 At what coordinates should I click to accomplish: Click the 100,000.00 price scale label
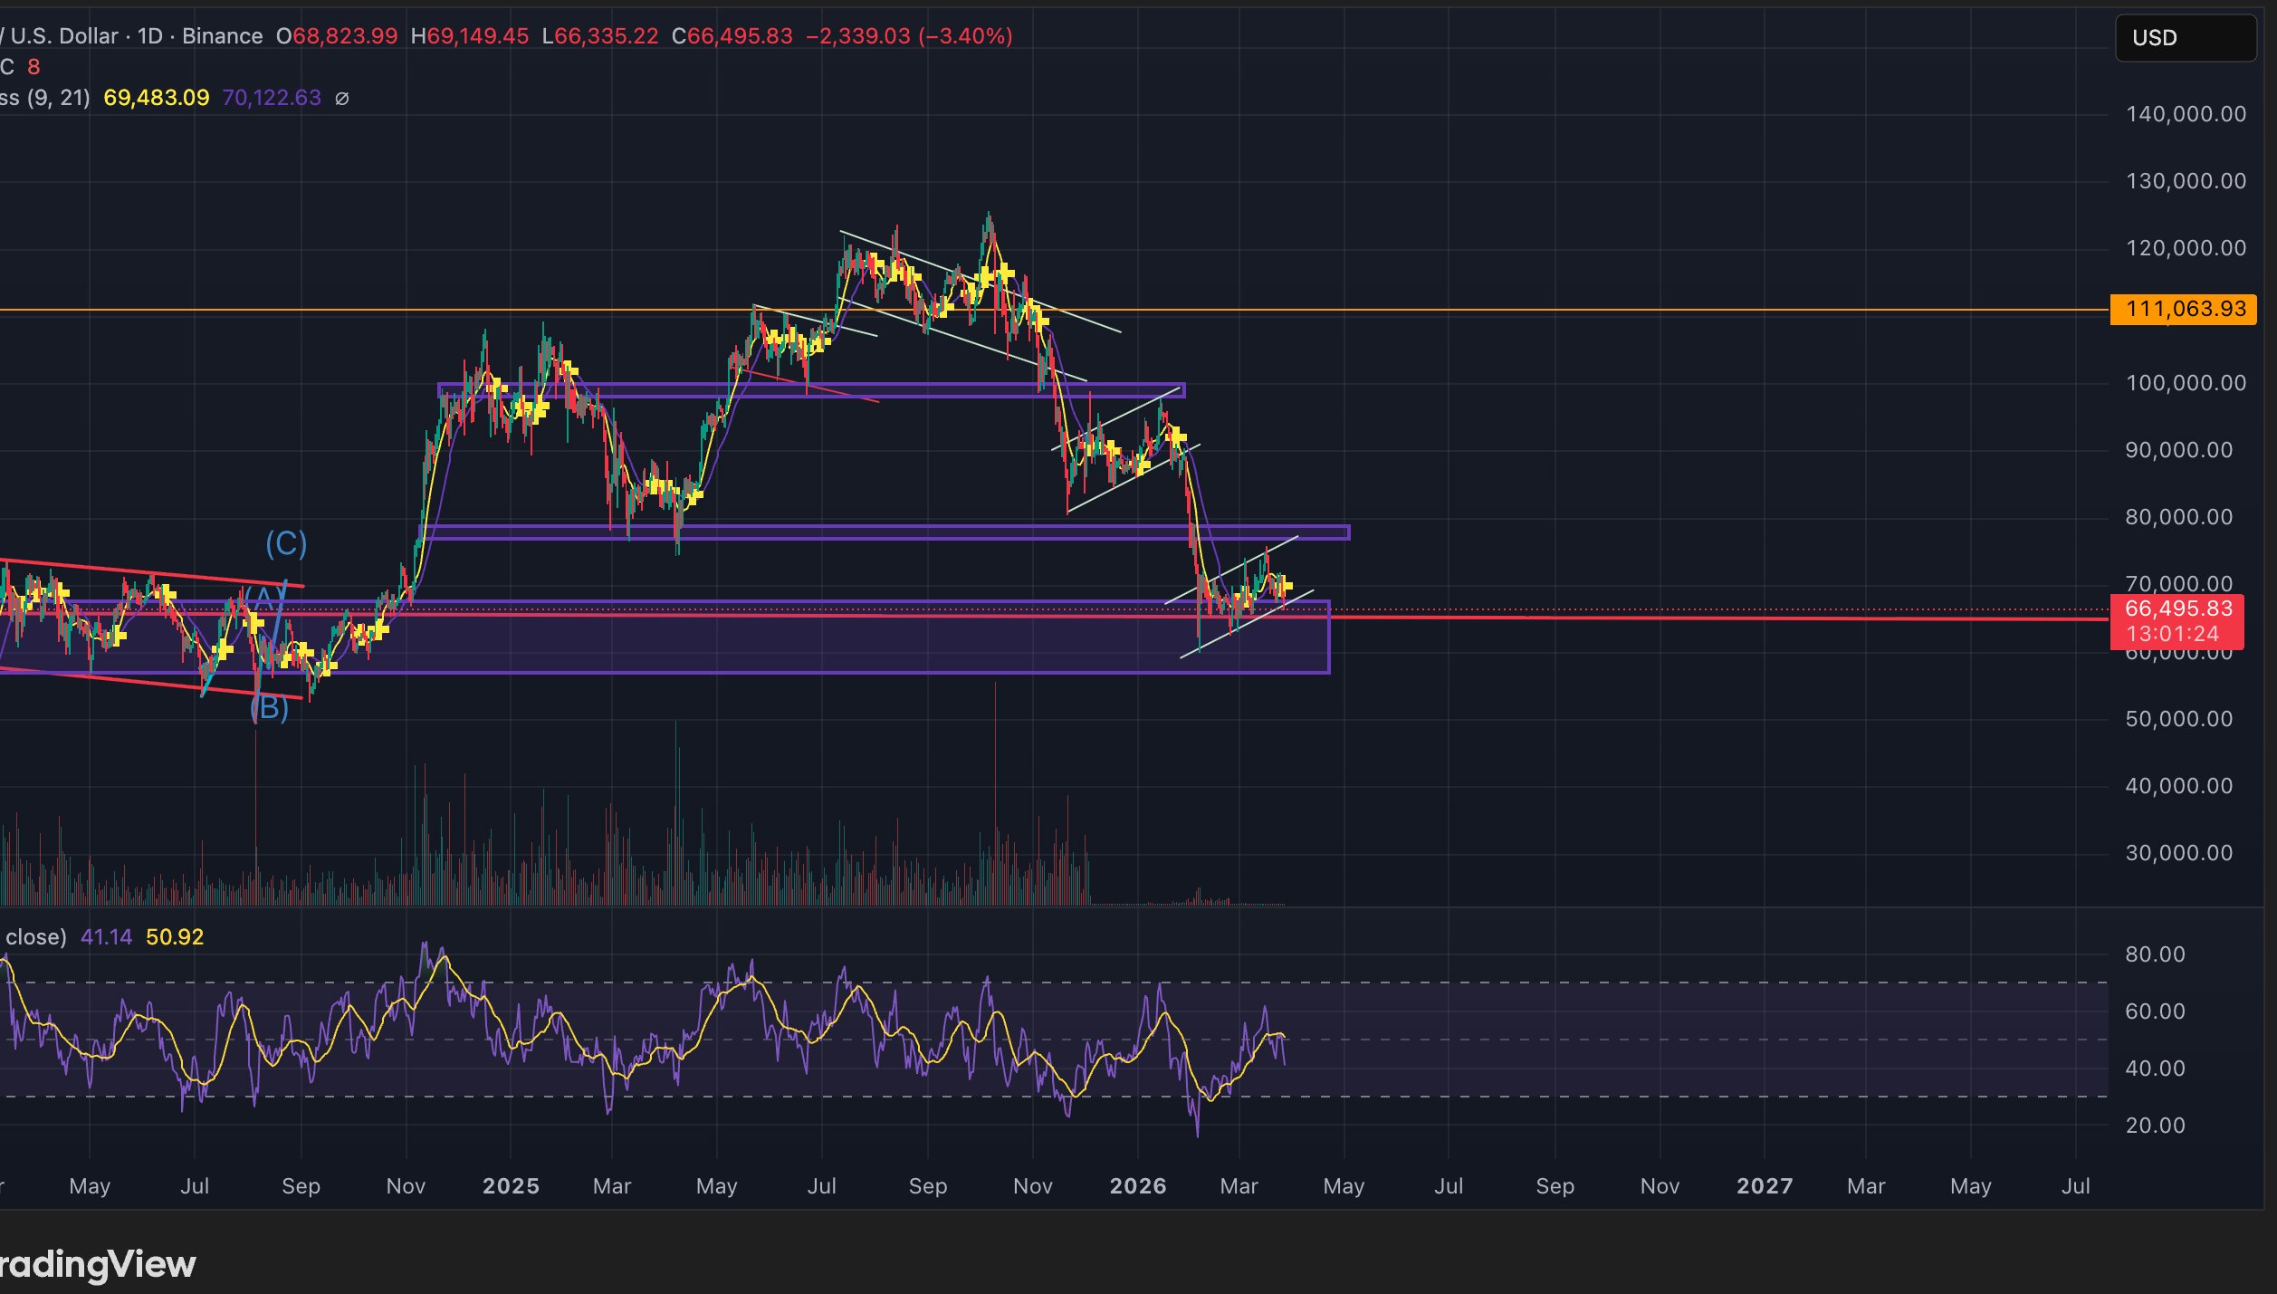click(x=2185, y=383)
